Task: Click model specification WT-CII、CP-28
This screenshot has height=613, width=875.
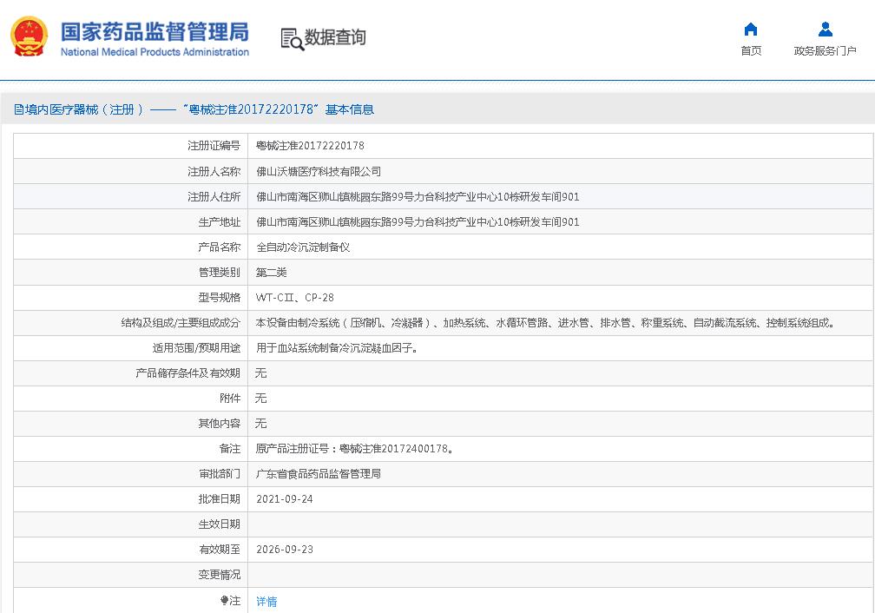Action: tap(294, 298)
